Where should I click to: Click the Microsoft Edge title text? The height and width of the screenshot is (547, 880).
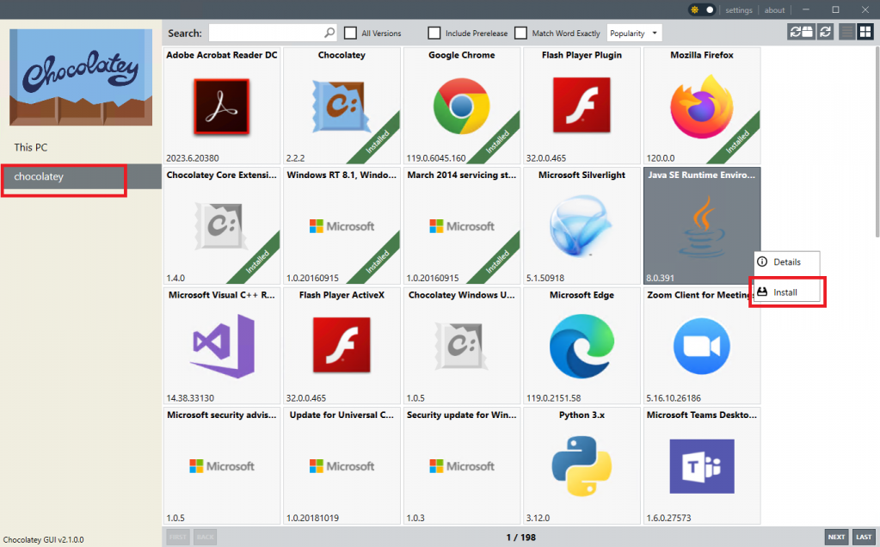coord(582,295)
